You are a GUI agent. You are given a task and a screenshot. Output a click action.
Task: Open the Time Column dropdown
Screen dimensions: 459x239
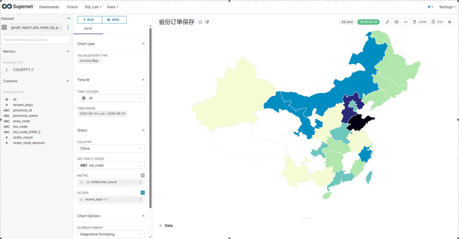111,98
